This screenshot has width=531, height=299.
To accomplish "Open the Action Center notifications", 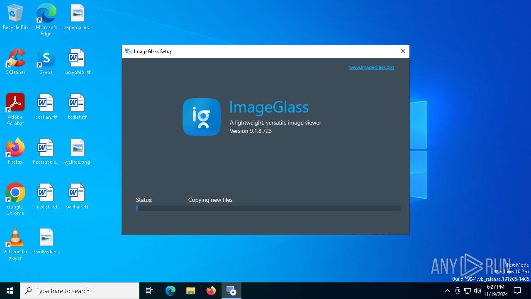I will click(517, 291).
